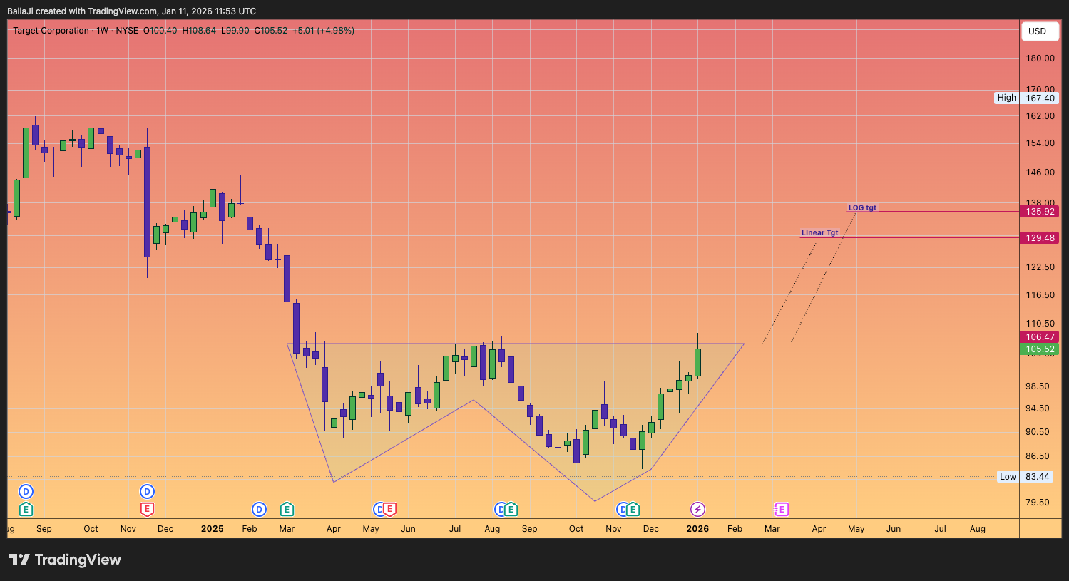This screenshot has width=1069, height=581.
Task: Click the Jun label between May and Jul 2026
Action: (894, 529)
